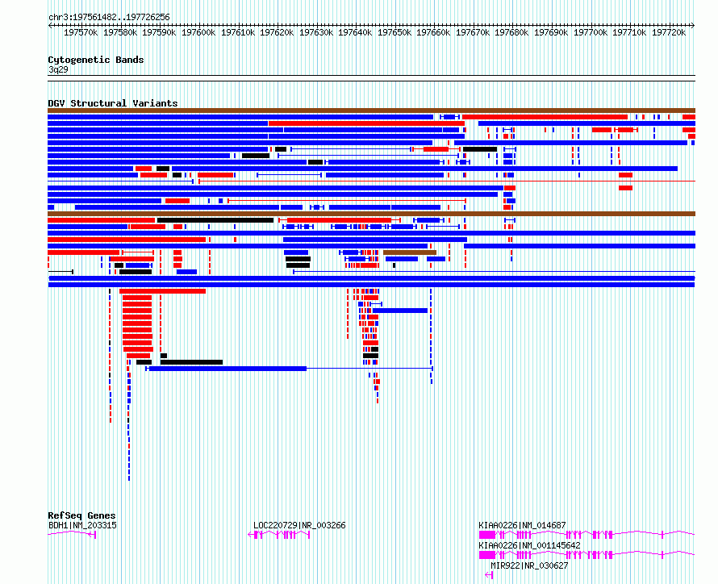Click the KIAA0226|NM_014687 transcript label
718x584 pixels.
coord(523,525)
